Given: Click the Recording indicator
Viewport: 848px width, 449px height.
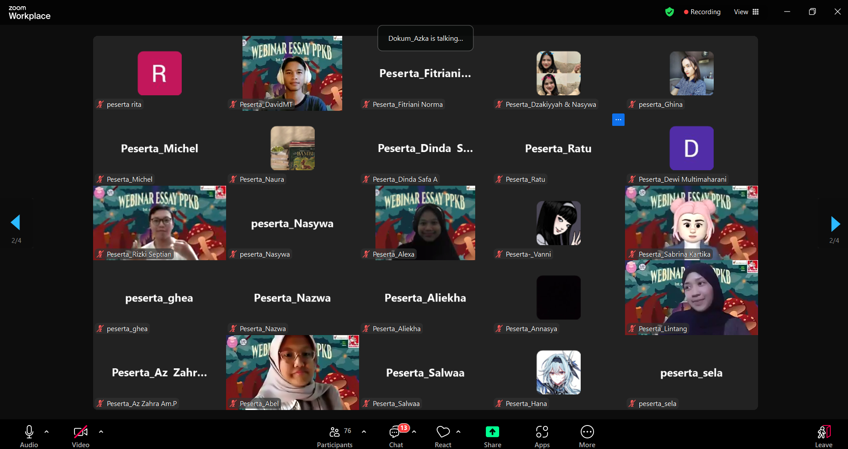Looking at the screenshot, I should (x=702, y=12).
